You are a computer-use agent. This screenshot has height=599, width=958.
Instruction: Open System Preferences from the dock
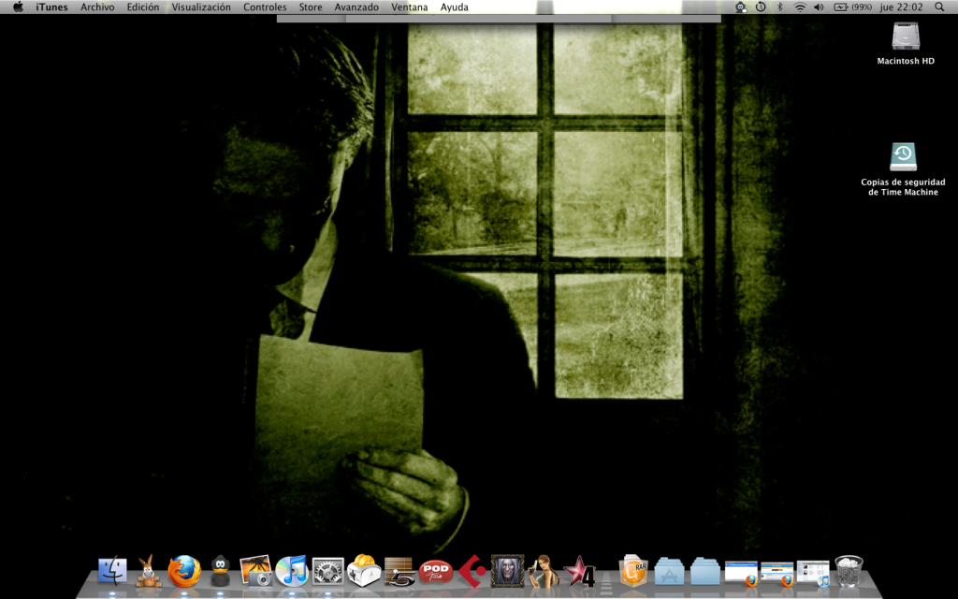click(x=328, y=569)
